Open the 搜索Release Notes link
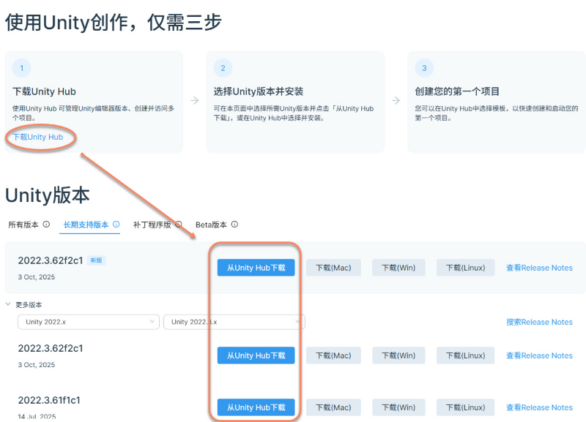 point(539,322)
